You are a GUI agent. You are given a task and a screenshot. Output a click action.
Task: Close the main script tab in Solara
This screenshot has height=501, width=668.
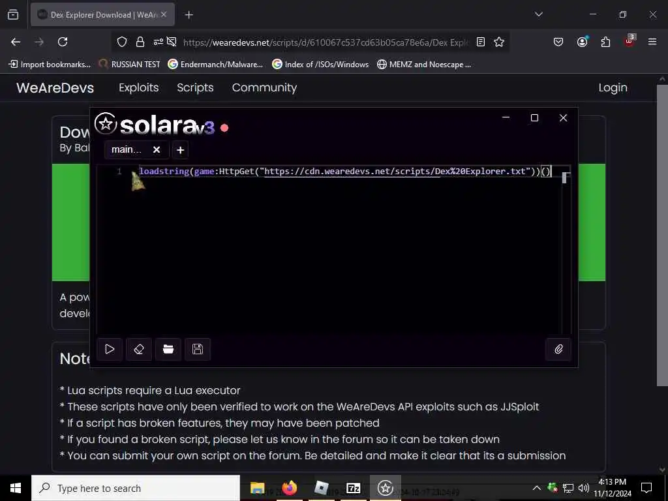pyautogui.click(x=157, y=149)
